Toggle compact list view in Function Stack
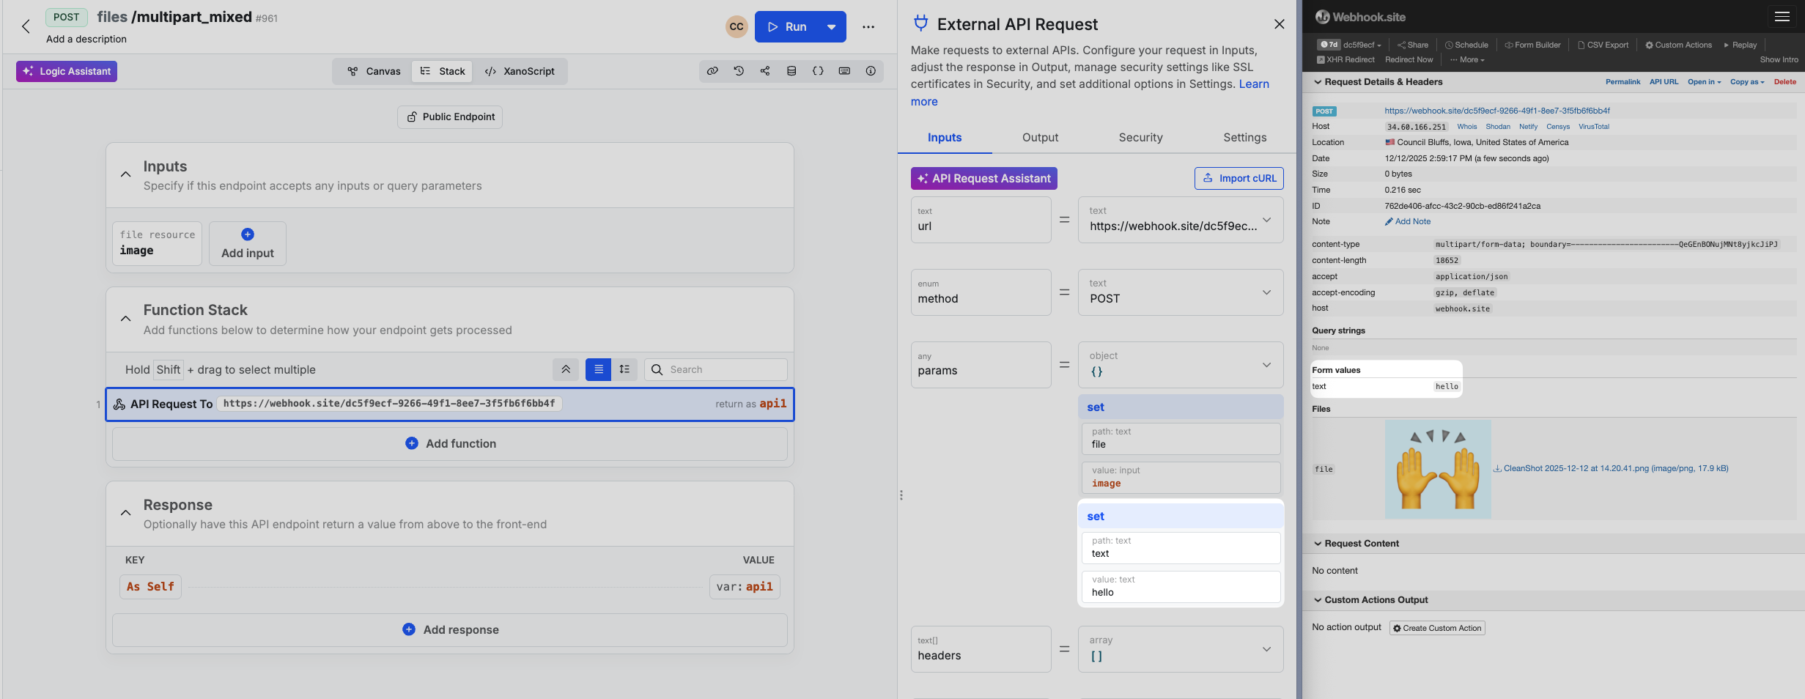 point(598,369)
